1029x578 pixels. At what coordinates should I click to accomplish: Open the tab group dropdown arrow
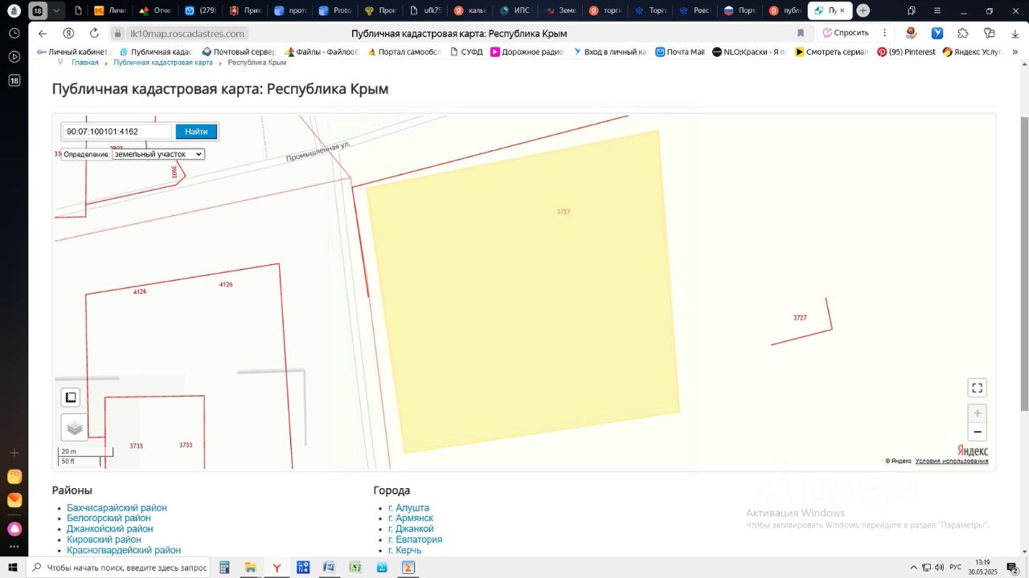click(56, 10)
